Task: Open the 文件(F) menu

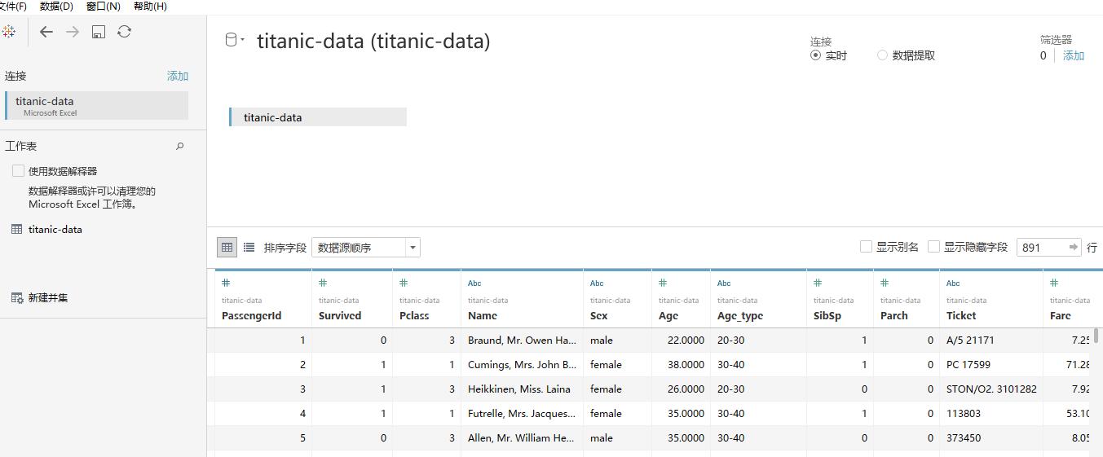Action: point(13,6)
